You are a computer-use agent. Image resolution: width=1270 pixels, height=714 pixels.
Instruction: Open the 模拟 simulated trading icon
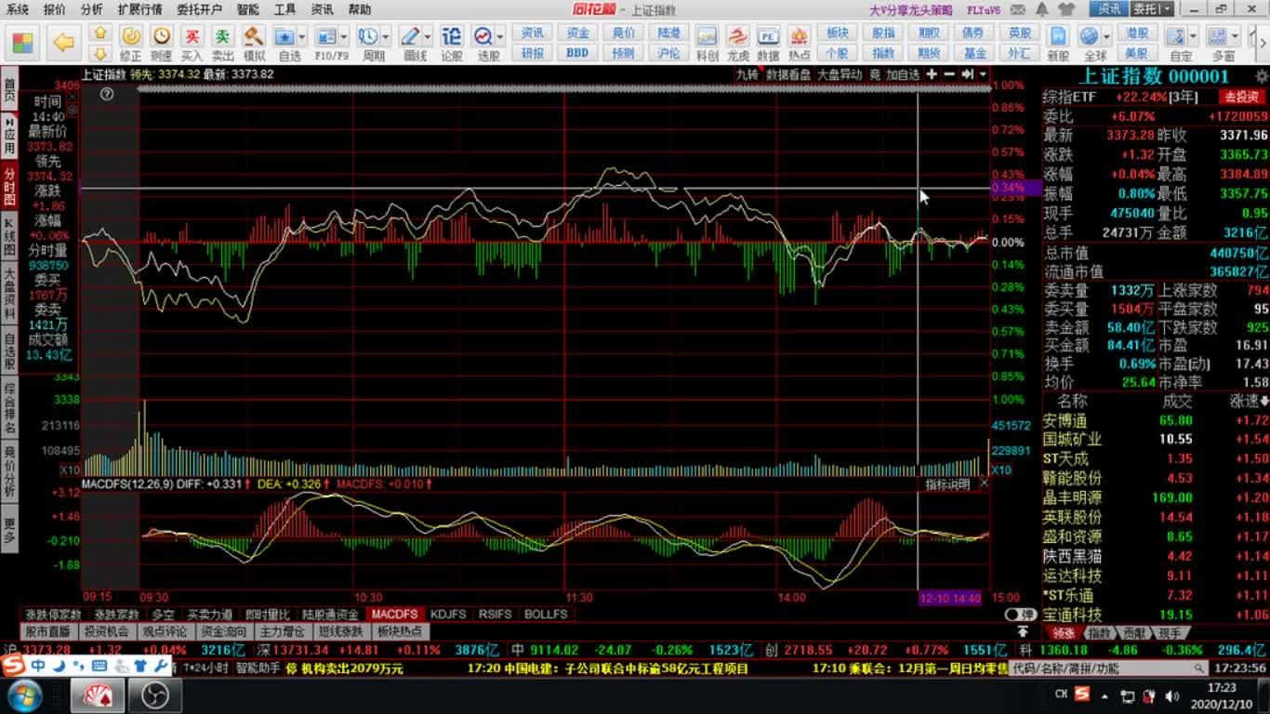253,36
